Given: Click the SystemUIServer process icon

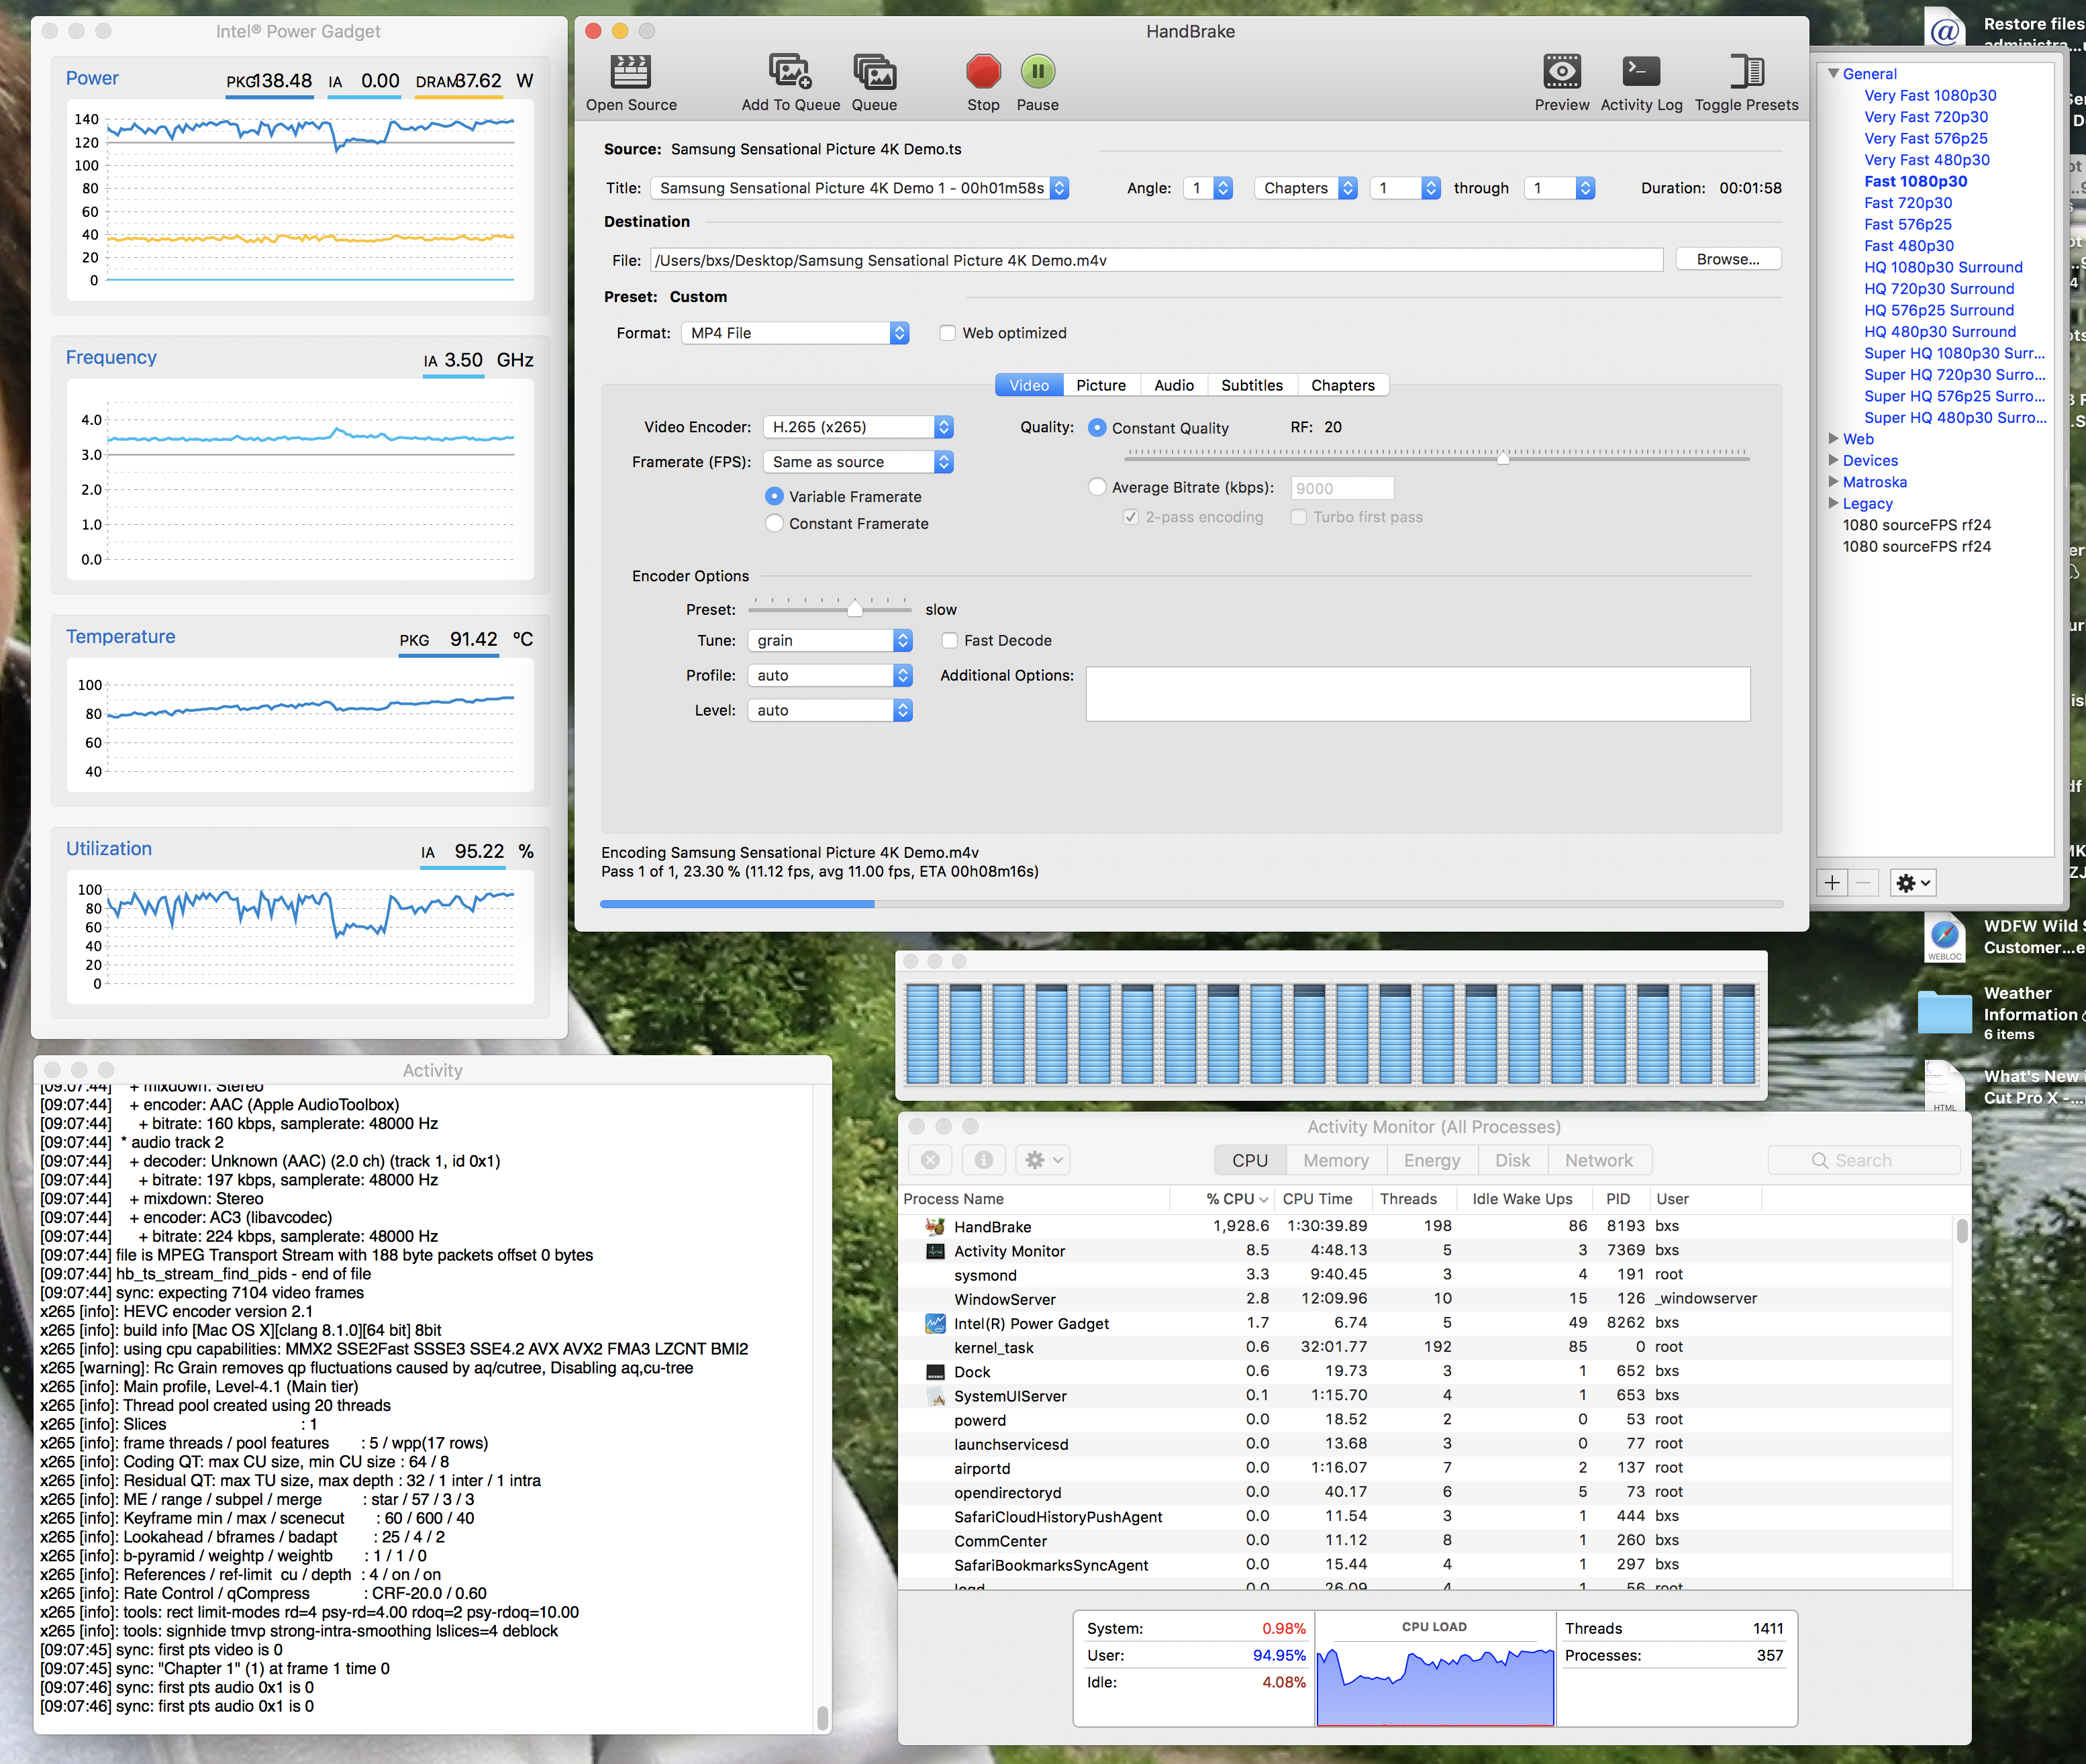Looking at the screenshot, I should point(935,1396).
